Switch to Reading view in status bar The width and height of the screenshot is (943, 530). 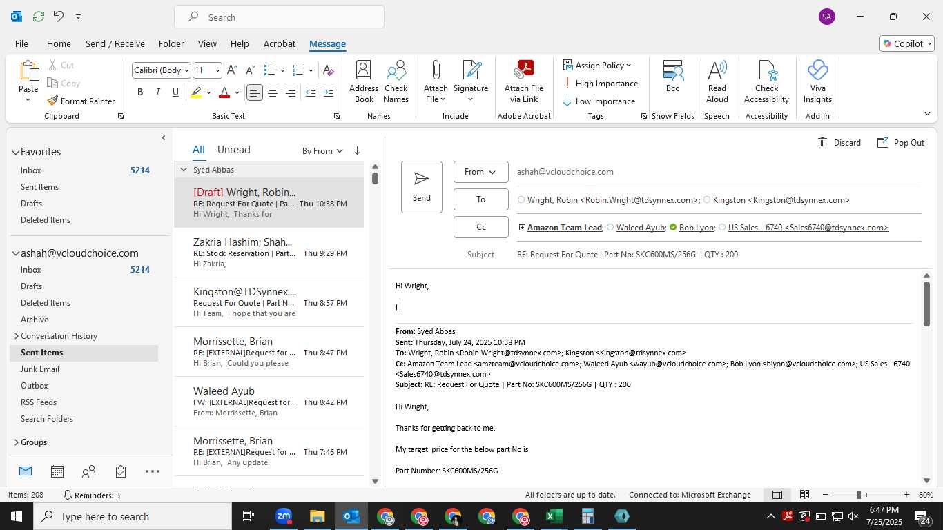(804, 495)
